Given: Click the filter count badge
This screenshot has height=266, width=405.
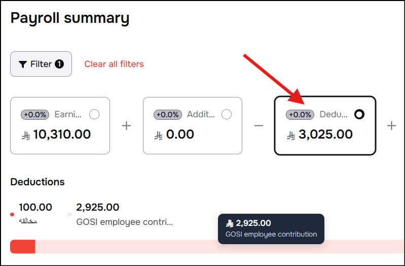Looking at the screenshot, I should [59, 64].
